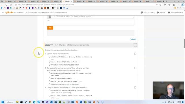The height and width of the screenshot is (104, 185).
Task: Select void GetCircleAreaDiam option
Action: (x=49, y=90)
